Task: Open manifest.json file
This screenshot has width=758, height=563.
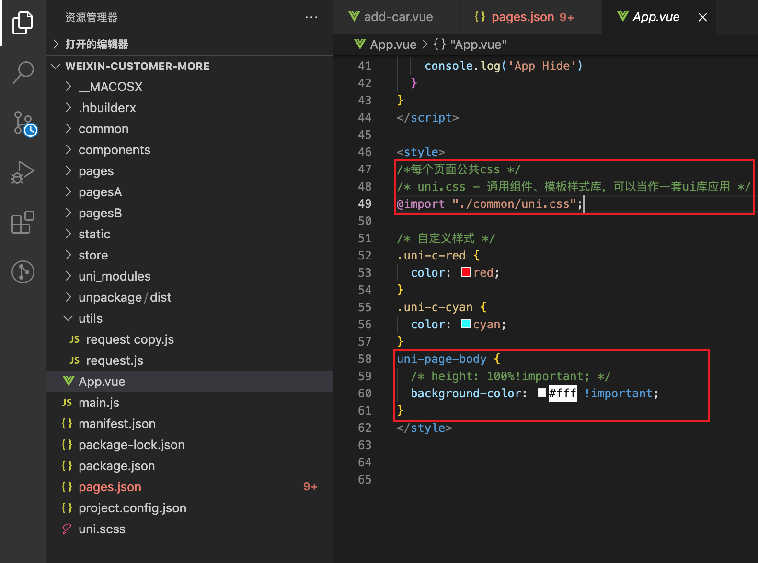Action: tap(190, 424)
